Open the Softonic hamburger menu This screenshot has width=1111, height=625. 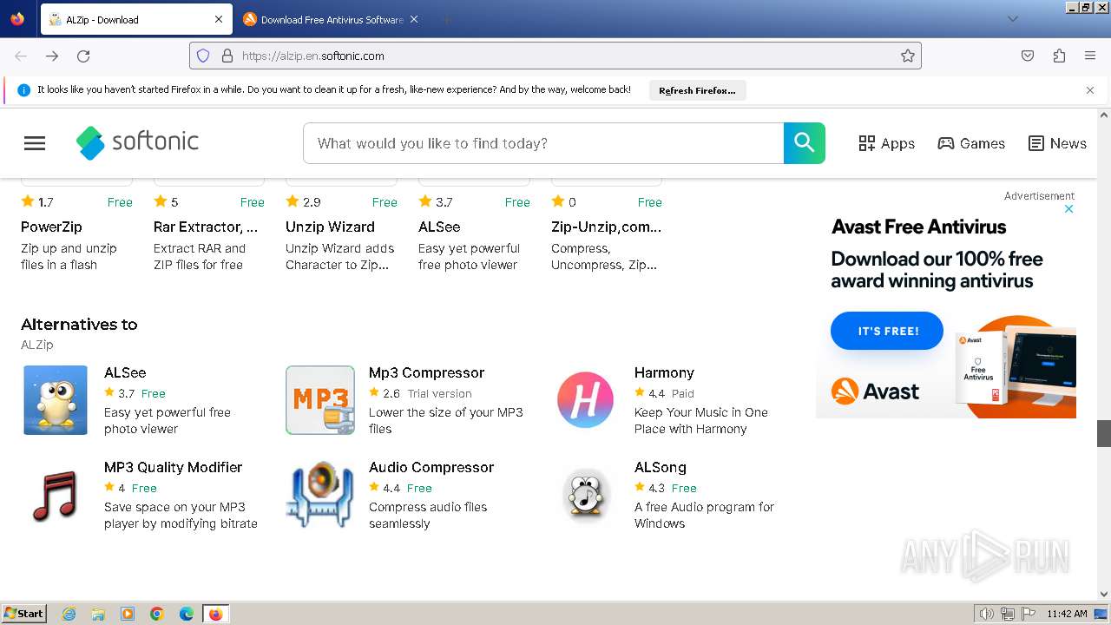point(35,143)
